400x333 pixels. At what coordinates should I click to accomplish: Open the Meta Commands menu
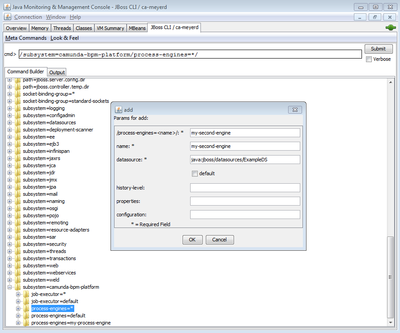(x=26, y=38)
